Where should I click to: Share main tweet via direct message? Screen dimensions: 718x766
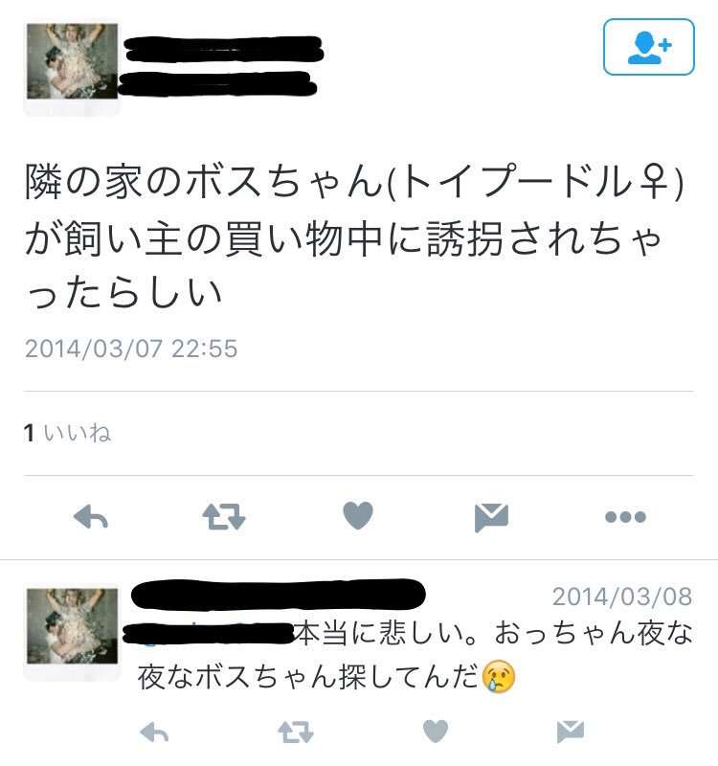click(x=491, y=517)
